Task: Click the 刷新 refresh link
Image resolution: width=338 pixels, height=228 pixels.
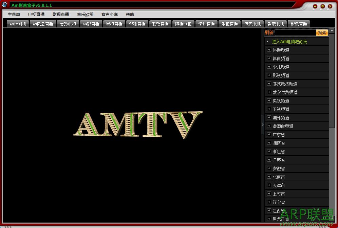Action: (x=269, y=33)
